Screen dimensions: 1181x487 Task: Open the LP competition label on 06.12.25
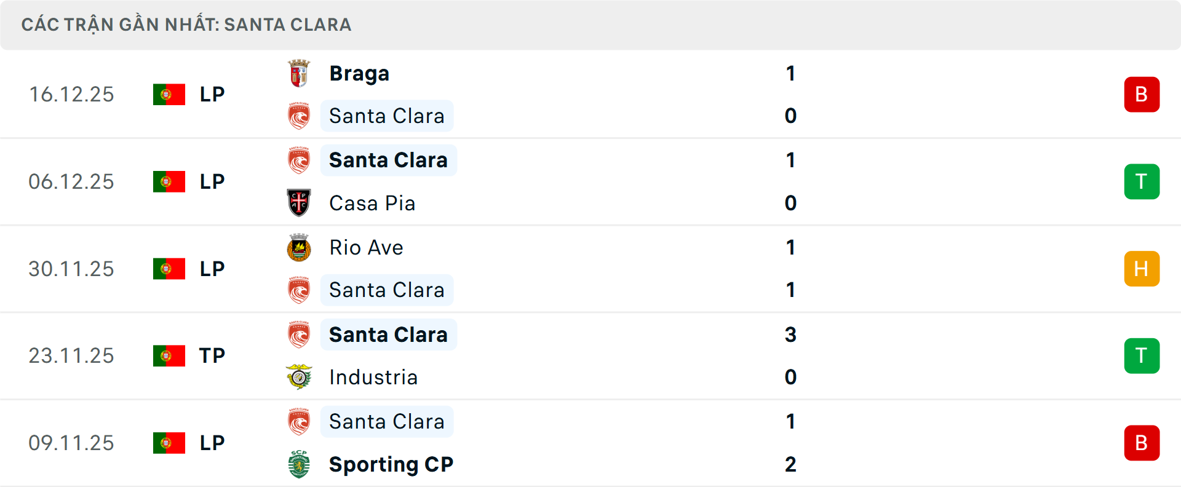click(212, 181)
